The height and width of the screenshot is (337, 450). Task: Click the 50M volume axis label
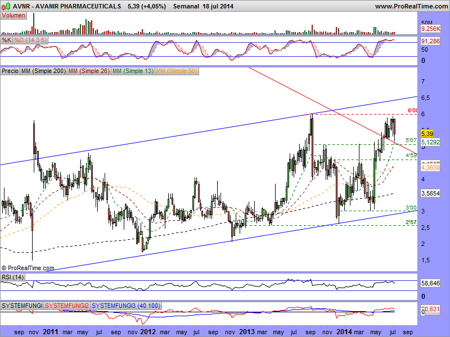(x=427, y=23)
